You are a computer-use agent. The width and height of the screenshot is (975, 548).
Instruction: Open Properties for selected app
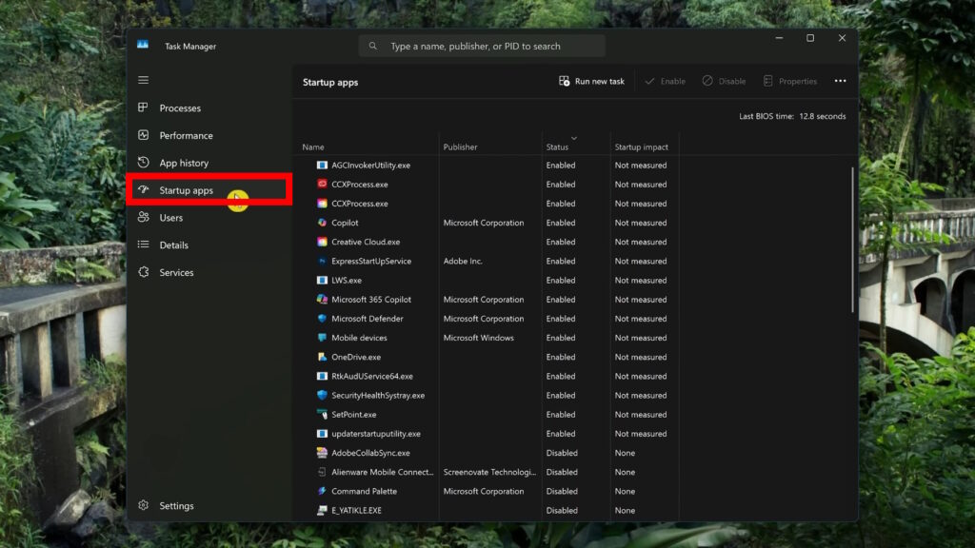(789, 82)
